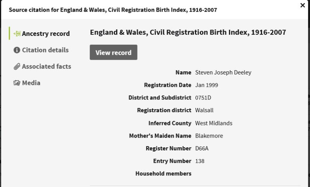Open the Citation details tab
Viewport: 310px width, 187px height.
pos(45,50)
